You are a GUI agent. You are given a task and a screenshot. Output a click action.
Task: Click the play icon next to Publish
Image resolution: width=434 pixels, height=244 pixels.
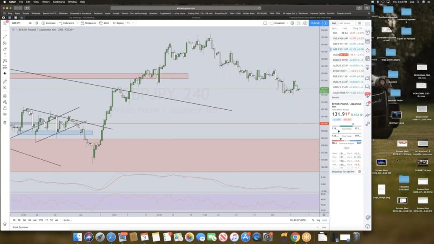325,23
